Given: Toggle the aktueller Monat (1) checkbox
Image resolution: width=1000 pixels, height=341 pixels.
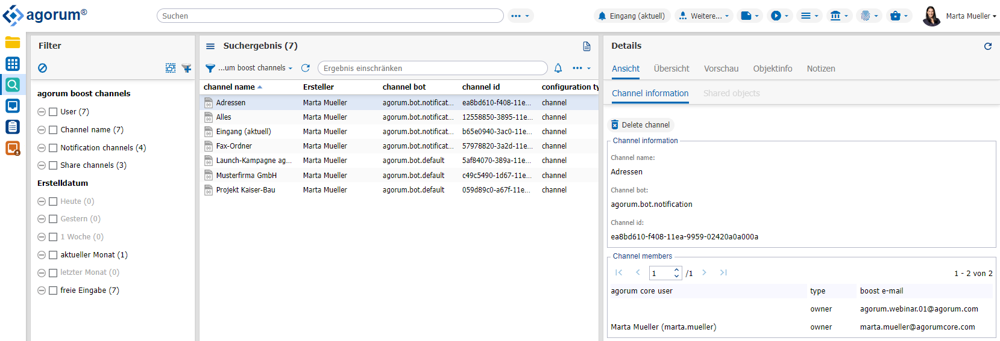Looking at the screenshot, I should pos(53,255).
